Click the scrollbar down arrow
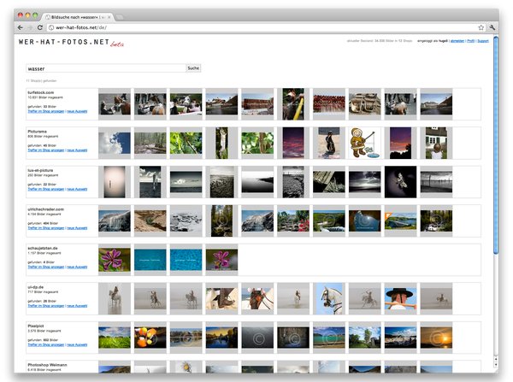513x382 pixels. tap(496, 364)
